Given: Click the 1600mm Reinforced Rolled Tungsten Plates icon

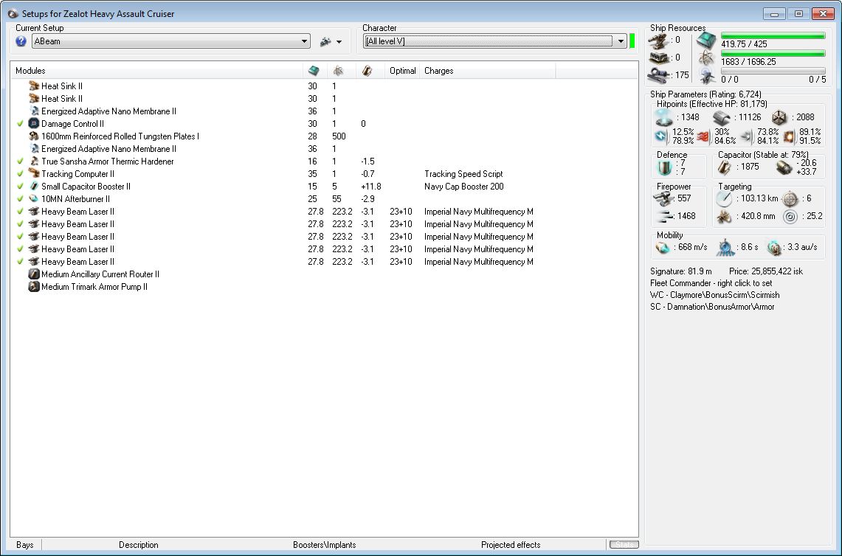Looking at the screenshot, I should tap(34, 136).
